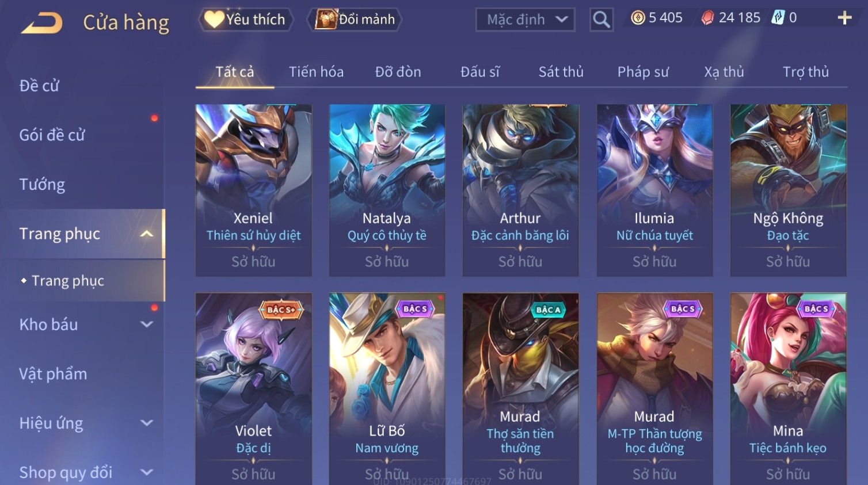Click the golden back arrow icon
Image resolution: width=868 pixels, height=485 pixels.
pyautogui.click(x=41, y=23)
